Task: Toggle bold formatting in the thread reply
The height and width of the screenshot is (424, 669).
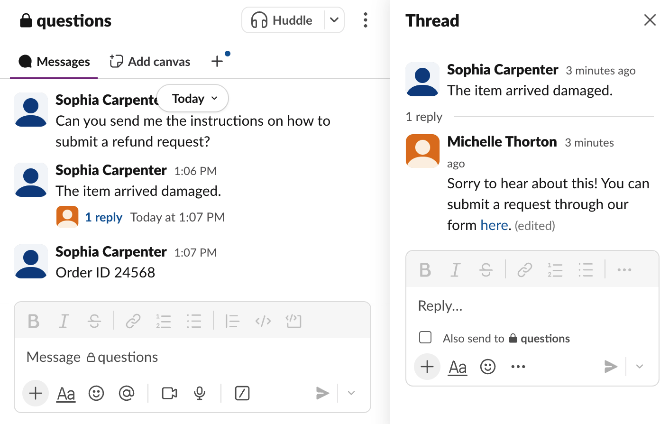Action: click(425, 270)
